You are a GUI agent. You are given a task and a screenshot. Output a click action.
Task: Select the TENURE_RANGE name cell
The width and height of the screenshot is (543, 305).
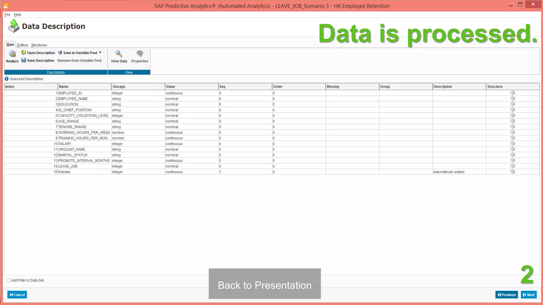[x=84, y=127]
